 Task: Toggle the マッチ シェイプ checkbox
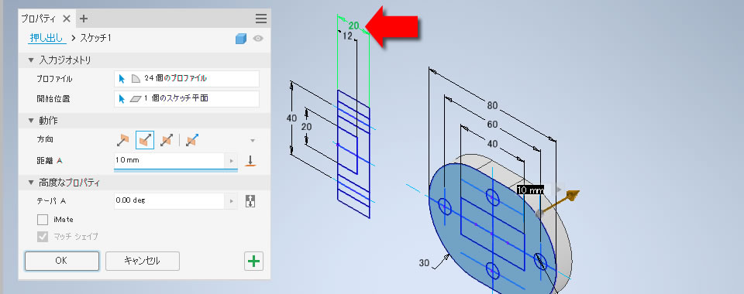pyautogui.click(x=43, y=236)
